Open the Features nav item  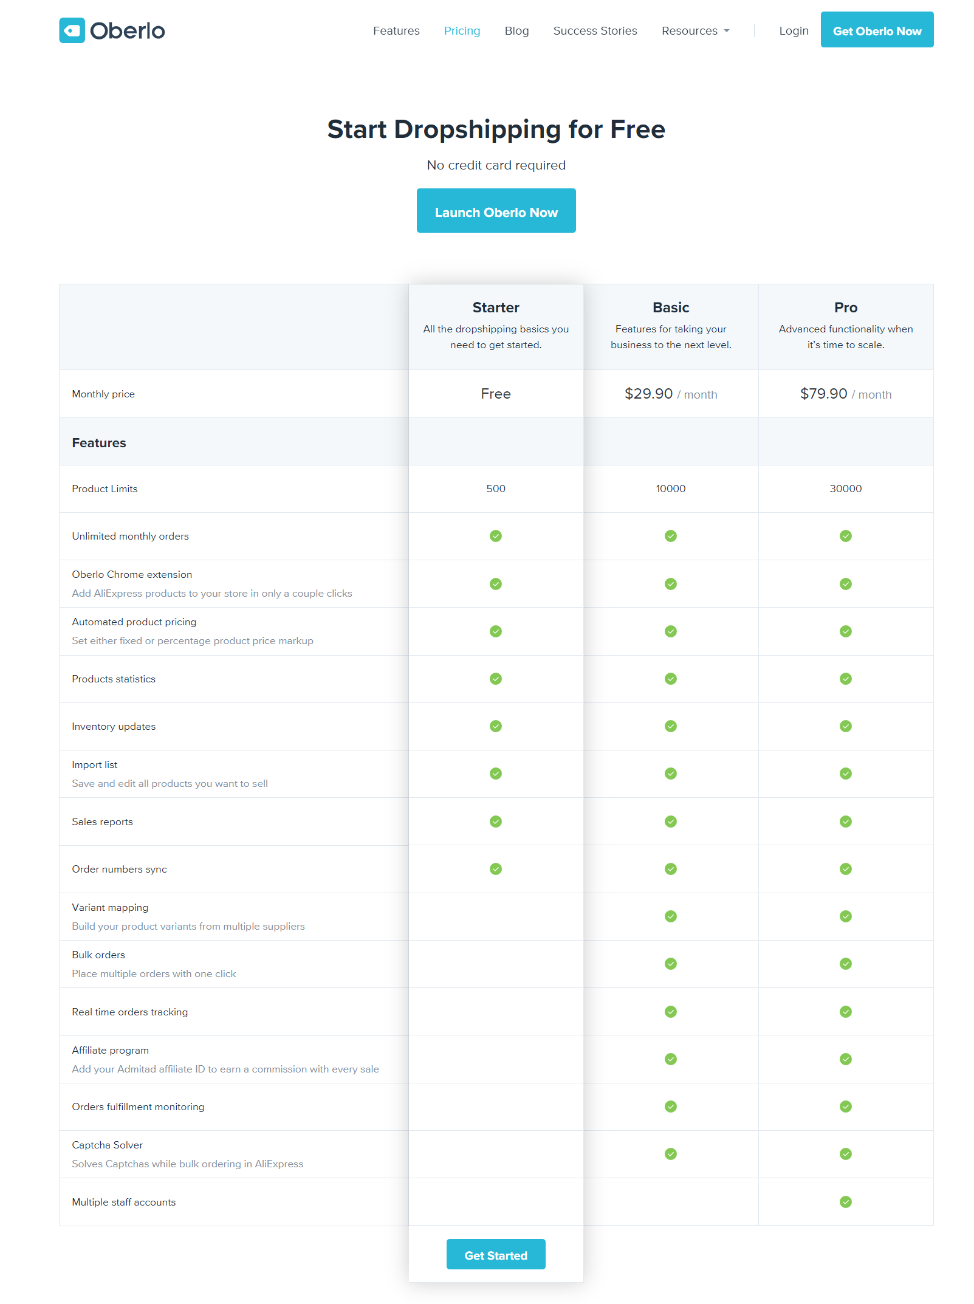pos(396,31)
